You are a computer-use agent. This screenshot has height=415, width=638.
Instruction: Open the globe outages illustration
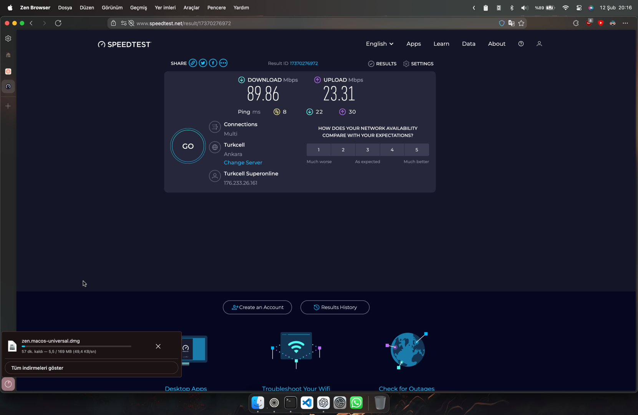407,350
